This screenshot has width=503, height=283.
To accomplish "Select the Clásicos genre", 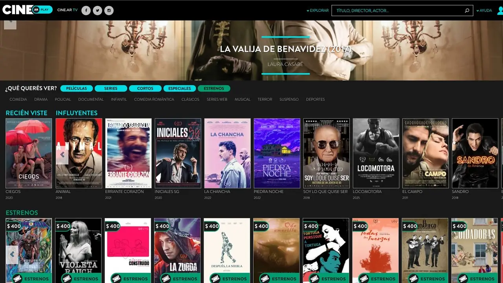I will (190, 99).
